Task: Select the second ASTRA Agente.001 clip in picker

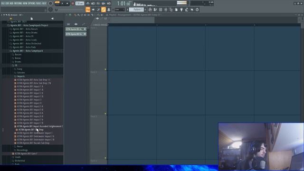Action: click(76, 34)
